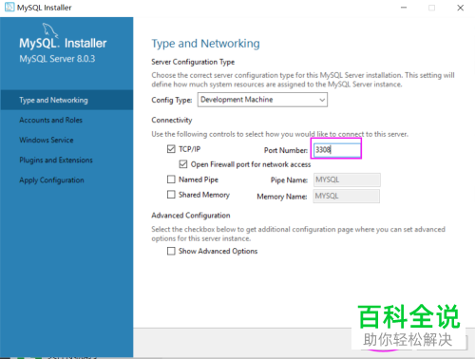Minimize the MySQL Installer window
The image size is (475, 359).
pos(404,8)
